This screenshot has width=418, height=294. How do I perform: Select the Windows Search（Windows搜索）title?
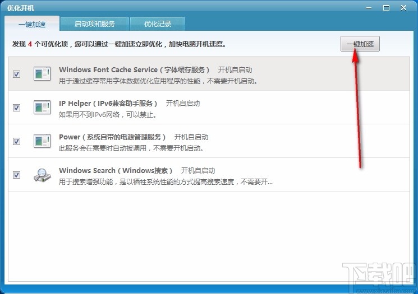[x=116, y=170]
